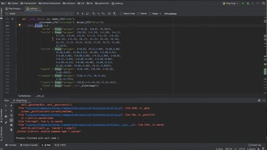Click scroll to end icon in Run panel
Screen dimensions: 267x150
11,120
